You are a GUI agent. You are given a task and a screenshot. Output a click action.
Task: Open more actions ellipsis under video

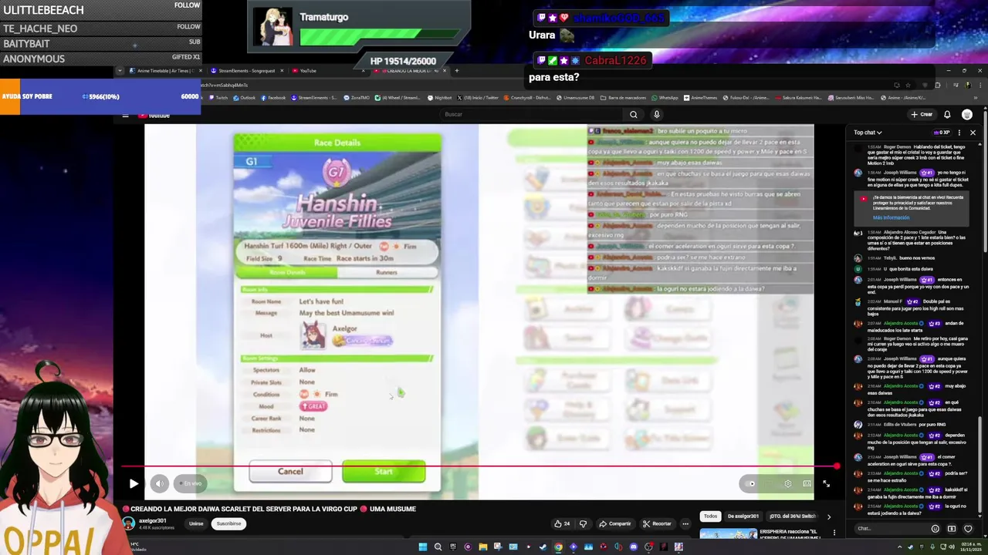(685, 523)
